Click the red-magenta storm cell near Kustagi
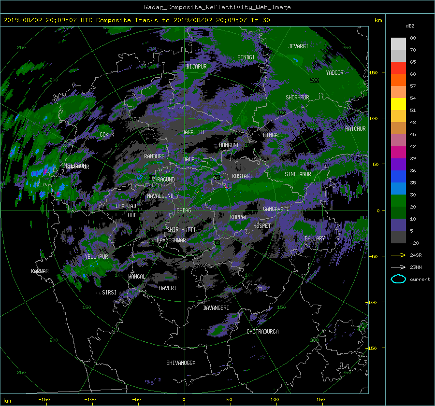This screenshot has width=435, height=406. point(228,187)
